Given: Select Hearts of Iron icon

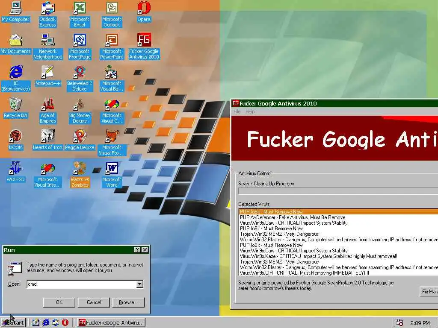Looking at the screenshot, I should point(48,140).
